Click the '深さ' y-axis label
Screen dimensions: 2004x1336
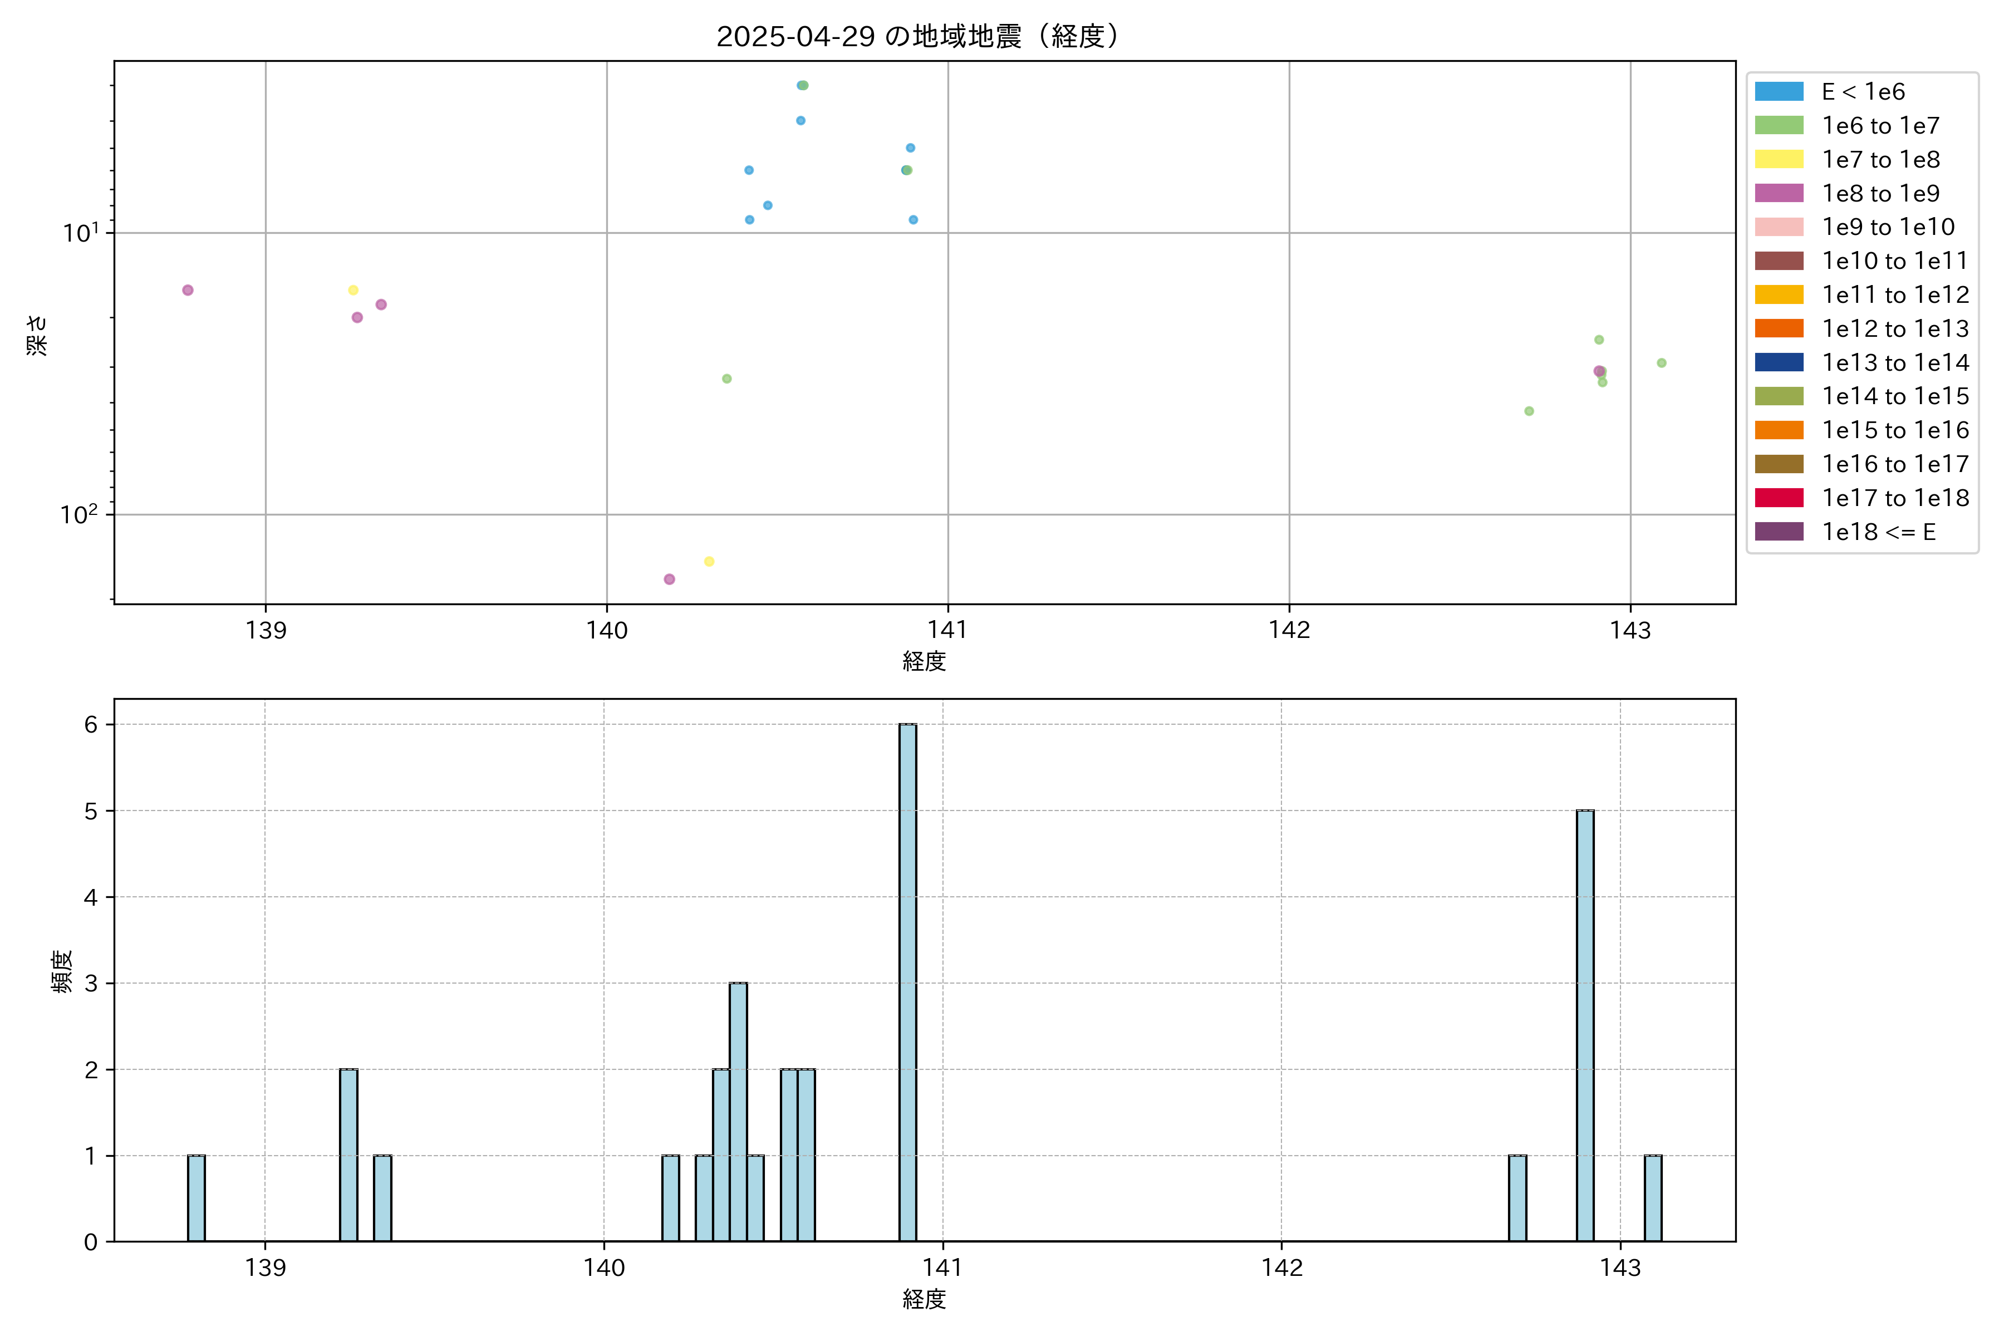click(37, 335)
